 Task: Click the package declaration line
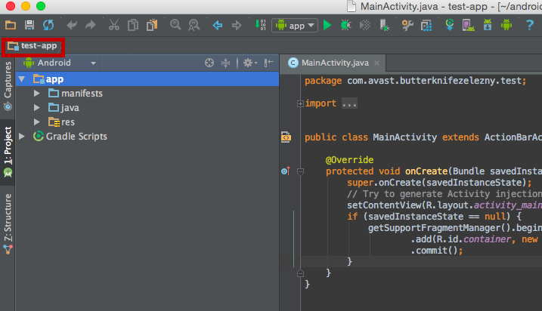[415, 81]
